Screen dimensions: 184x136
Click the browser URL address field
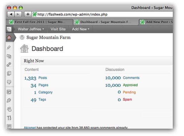click(x=102, y=14)
